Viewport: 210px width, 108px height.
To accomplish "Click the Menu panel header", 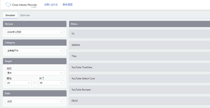I will coord(139,24).
